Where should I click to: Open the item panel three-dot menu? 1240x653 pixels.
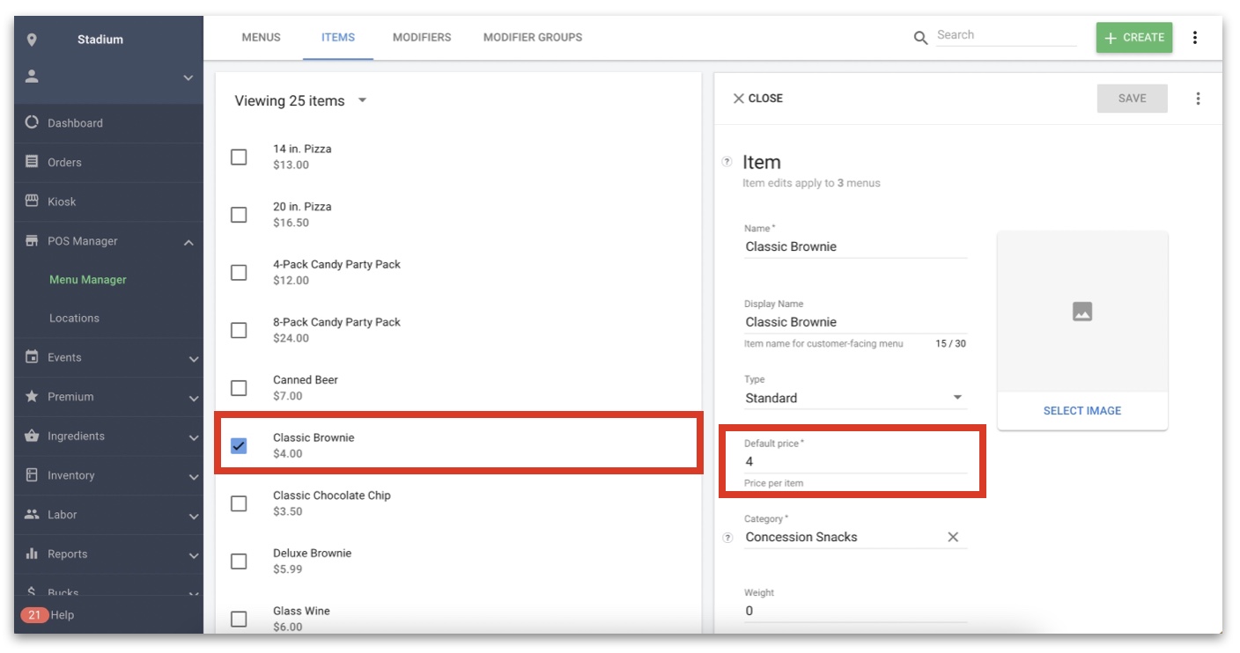pos(1198,99)
